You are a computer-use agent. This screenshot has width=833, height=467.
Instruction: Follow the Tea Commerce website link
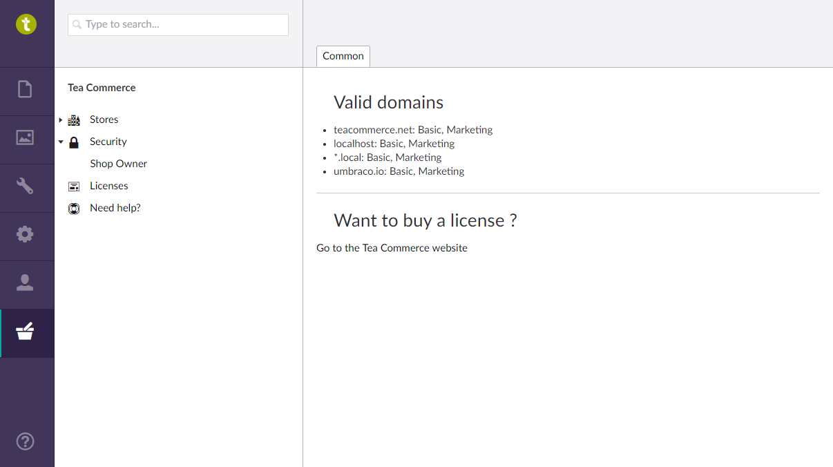coord(392,248)
